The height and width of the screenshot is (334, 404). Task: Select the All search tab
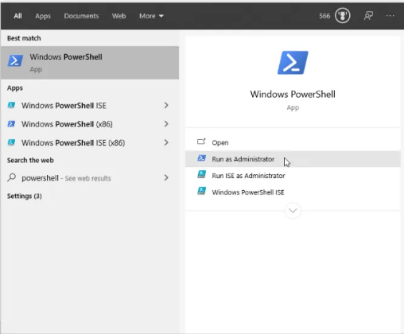click(x=17, y=16)
